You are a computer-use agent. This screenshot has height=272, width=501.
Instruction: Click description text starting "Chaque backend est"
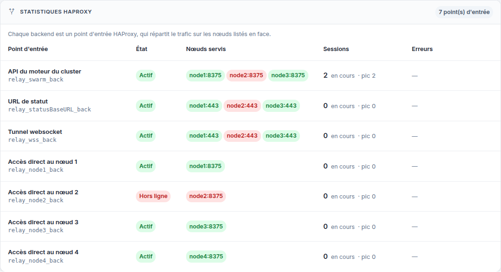tap(139, 34)
